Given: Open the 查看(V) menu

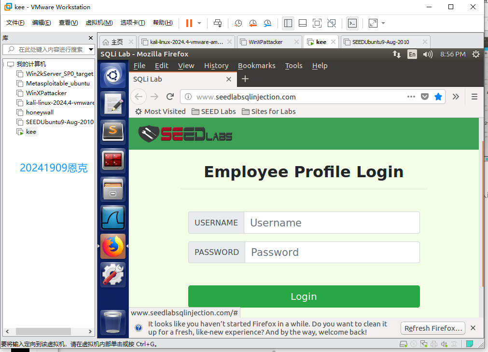Looking at the screenshot, I should pyautogui.click(x=68, y=23).
